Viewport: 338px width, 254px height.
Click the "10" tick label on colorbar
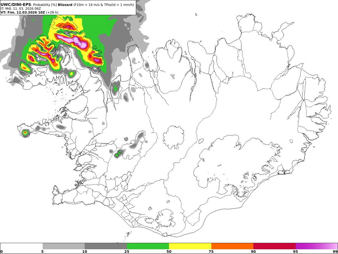85,252
